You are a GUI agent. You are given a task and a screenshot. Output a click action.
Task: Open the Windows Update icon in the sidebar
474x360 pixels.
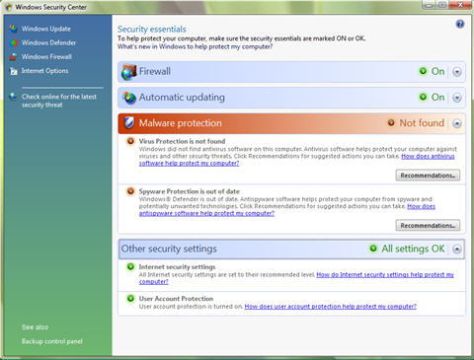(x=14, y=29)
